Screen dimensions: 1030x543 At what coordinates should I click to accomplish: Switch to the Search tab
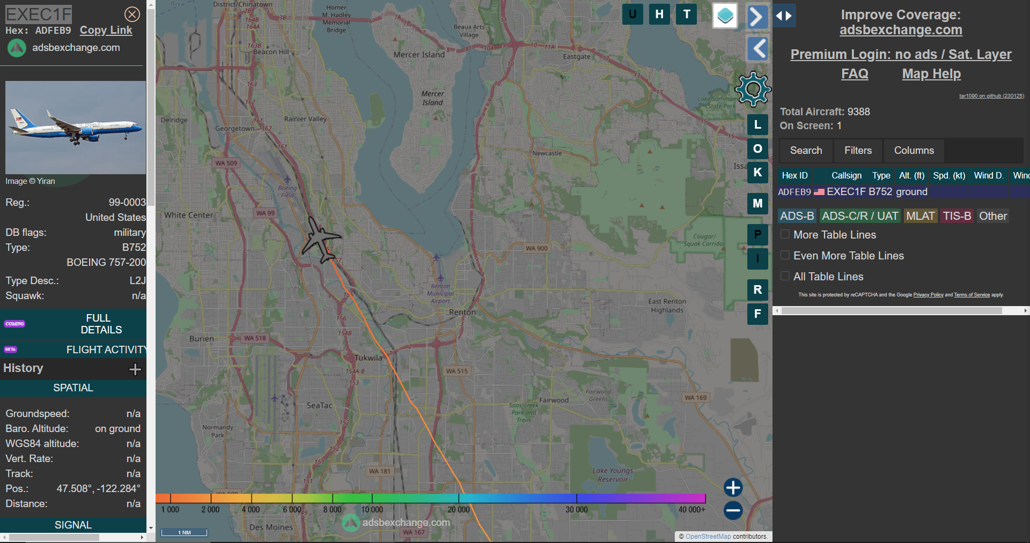point(806,151)
